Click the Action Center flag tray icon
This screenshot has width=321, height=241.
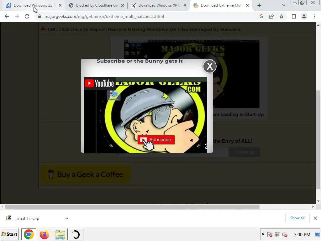(x=270, y=234)
